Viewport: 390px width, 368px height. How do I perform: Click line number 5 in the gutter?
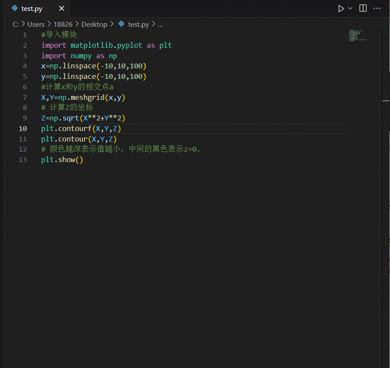point(25,76)
